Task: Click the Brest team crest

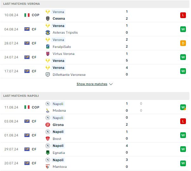Action: tap(48, 139)
